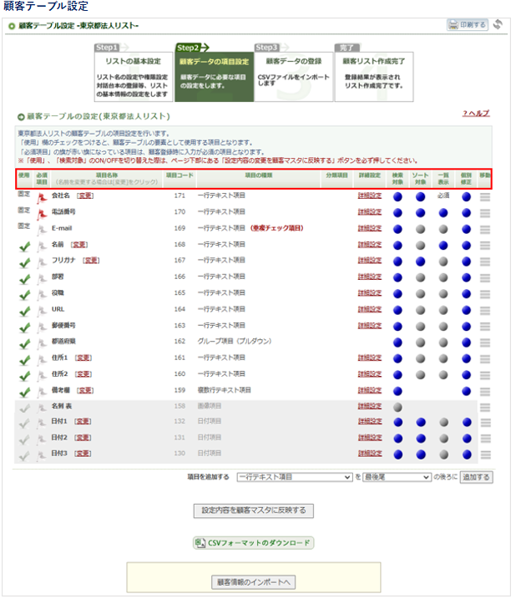This screenshot has width=516, height=599.
Task: Open the item type dropdown 一行テキスト項目
Action: 294,477
